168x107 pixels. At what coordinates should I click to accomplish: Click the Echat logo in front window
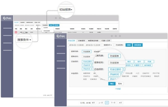pyautogui.click(x=61, y=36)
